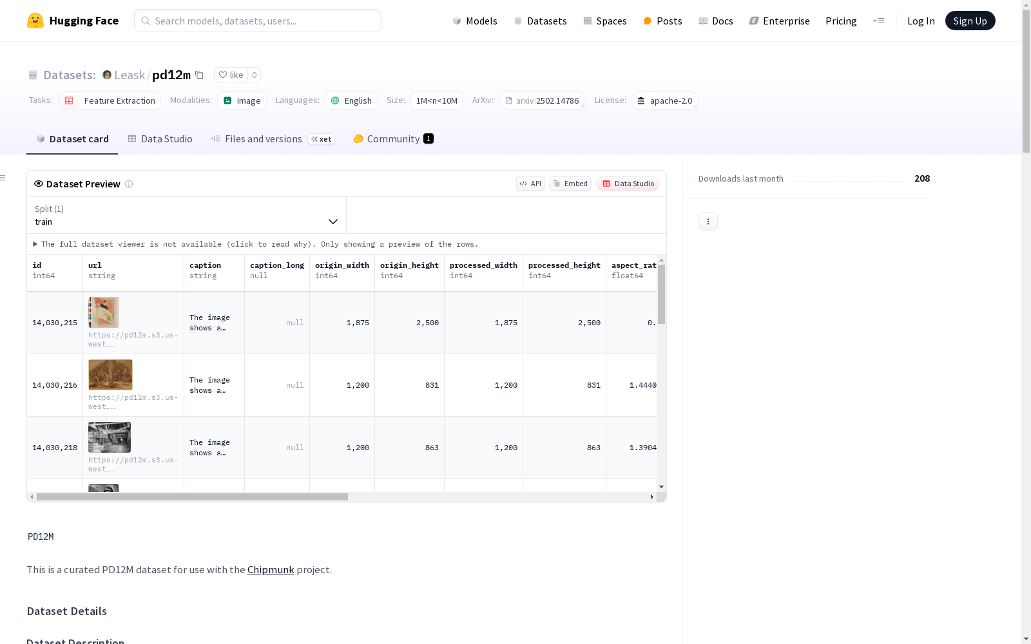1031x644 pixels.
Task: Click the page vertical scrollbar thumb
Action: (1026, 80)
